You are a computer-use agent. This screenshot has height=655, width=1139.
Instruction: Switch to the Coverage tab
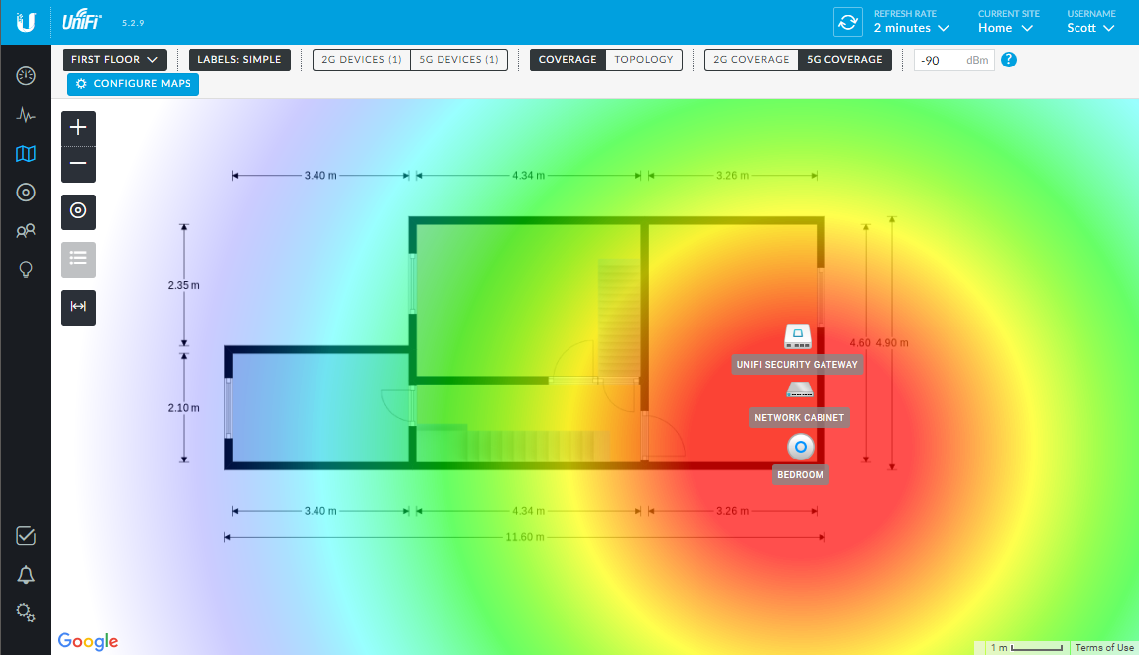(x=568, y=60)
